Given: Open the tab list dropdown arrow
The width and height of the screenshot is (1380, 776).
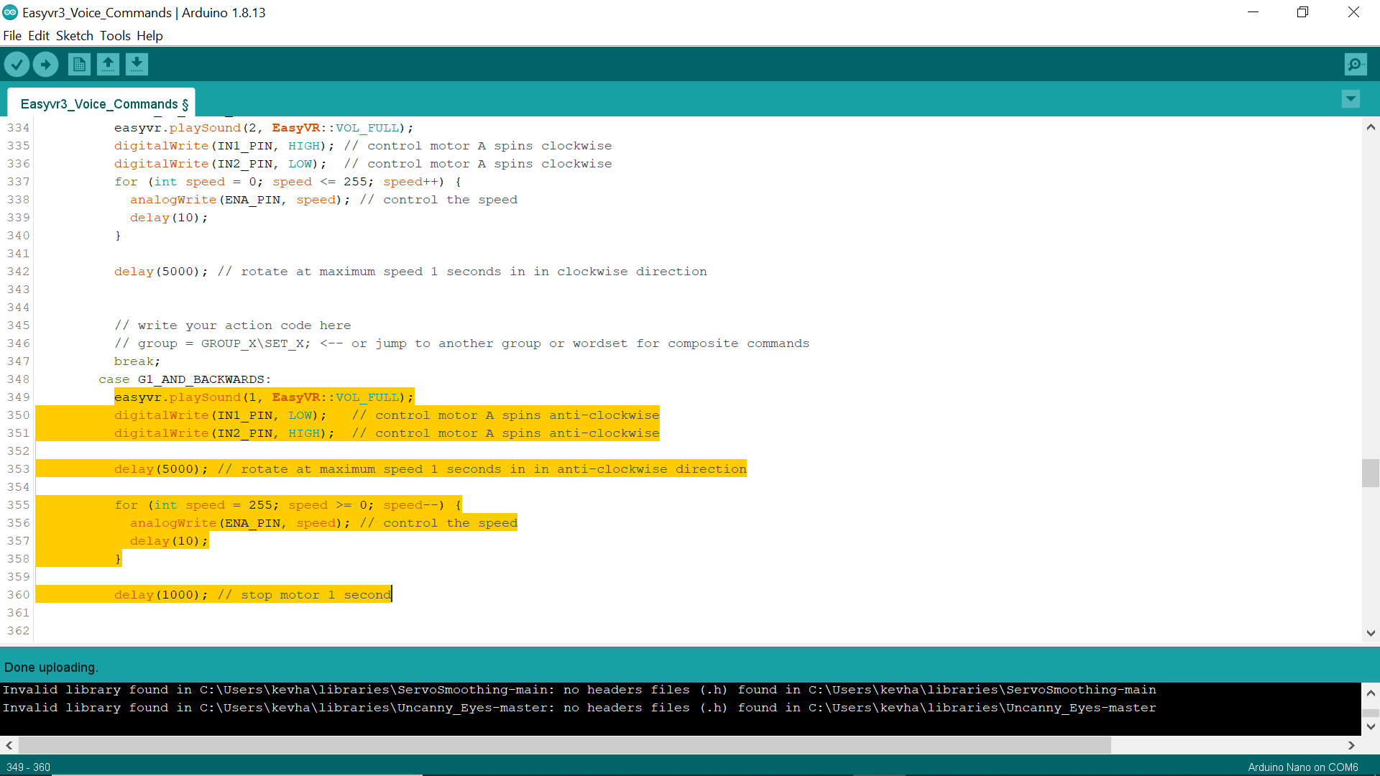Looking at the screenshot, I should pyautogui.click(x=1351, y=99).
